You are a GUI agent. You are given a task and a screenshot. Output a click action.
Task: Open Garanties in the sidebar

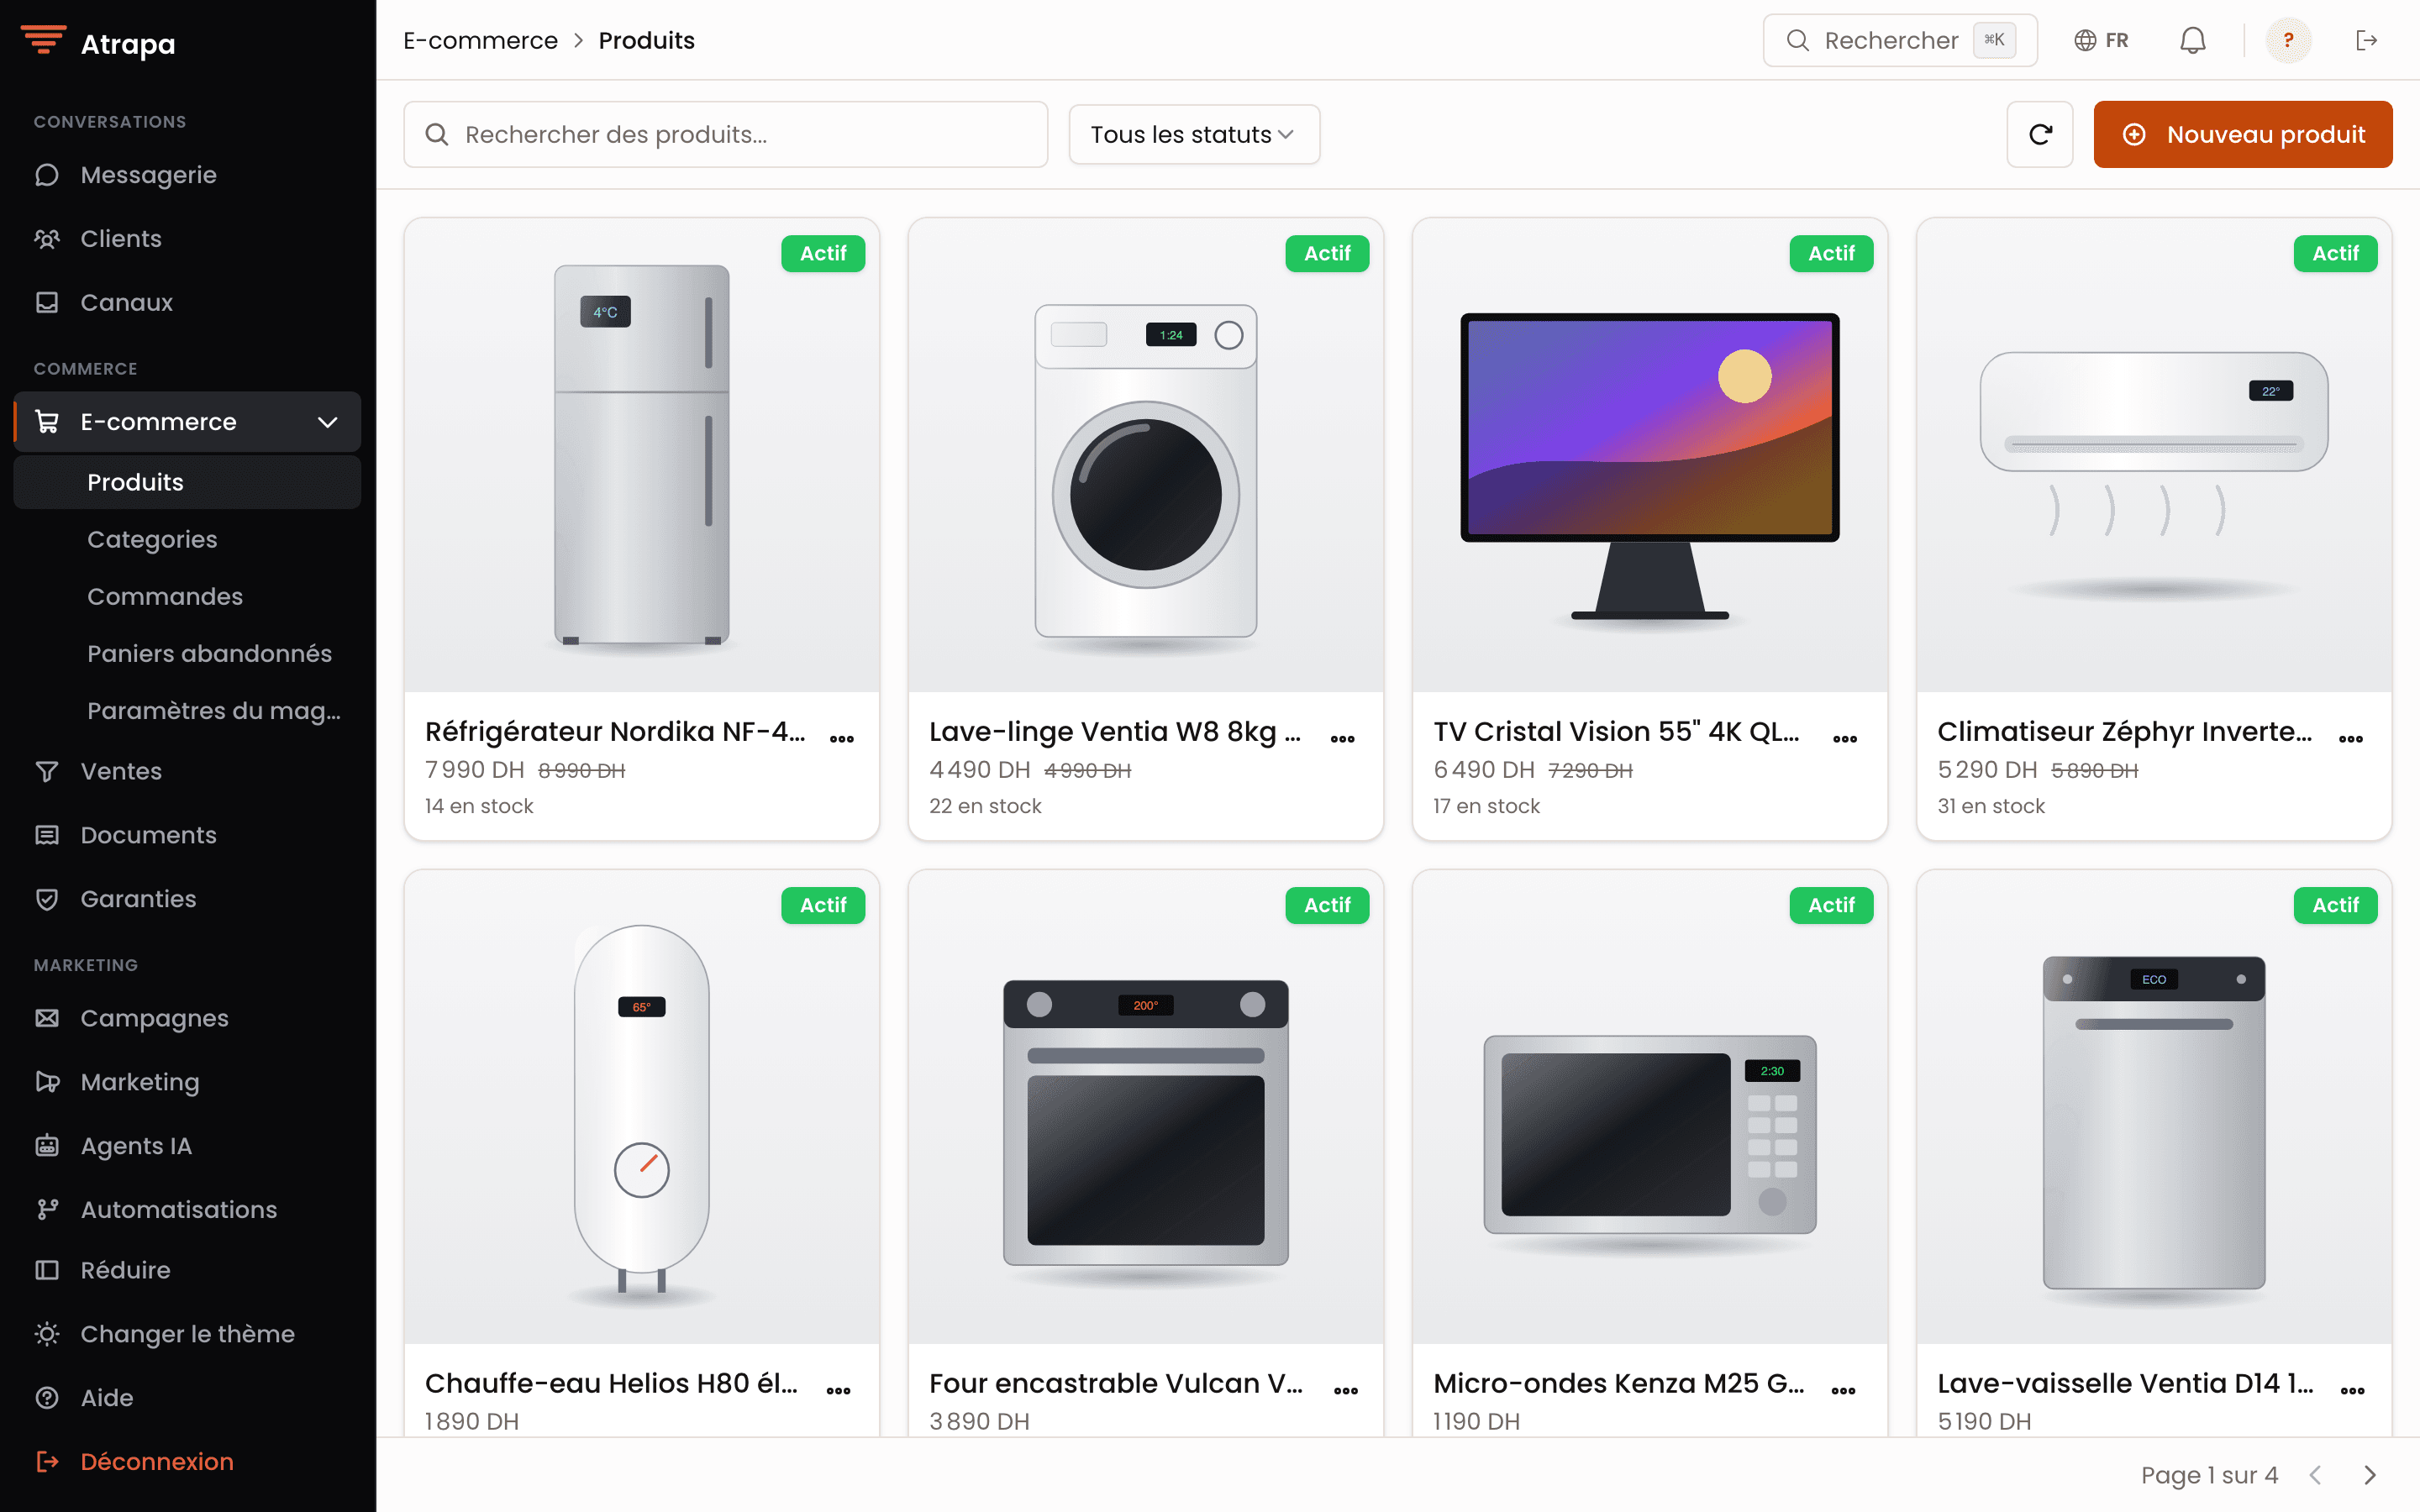pyautogui.click(x=187, y=899)
